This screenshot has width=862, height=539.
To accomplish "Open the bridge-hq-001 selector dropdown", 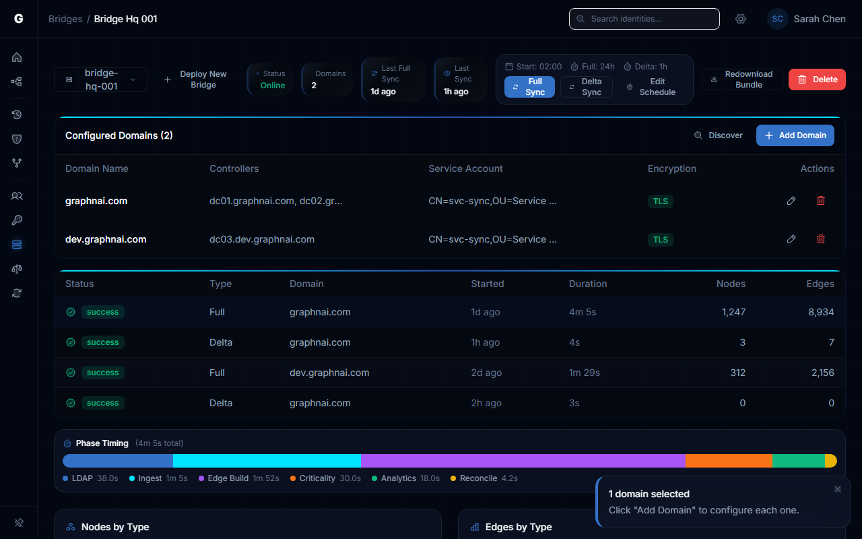I will (x=100, y=79).
